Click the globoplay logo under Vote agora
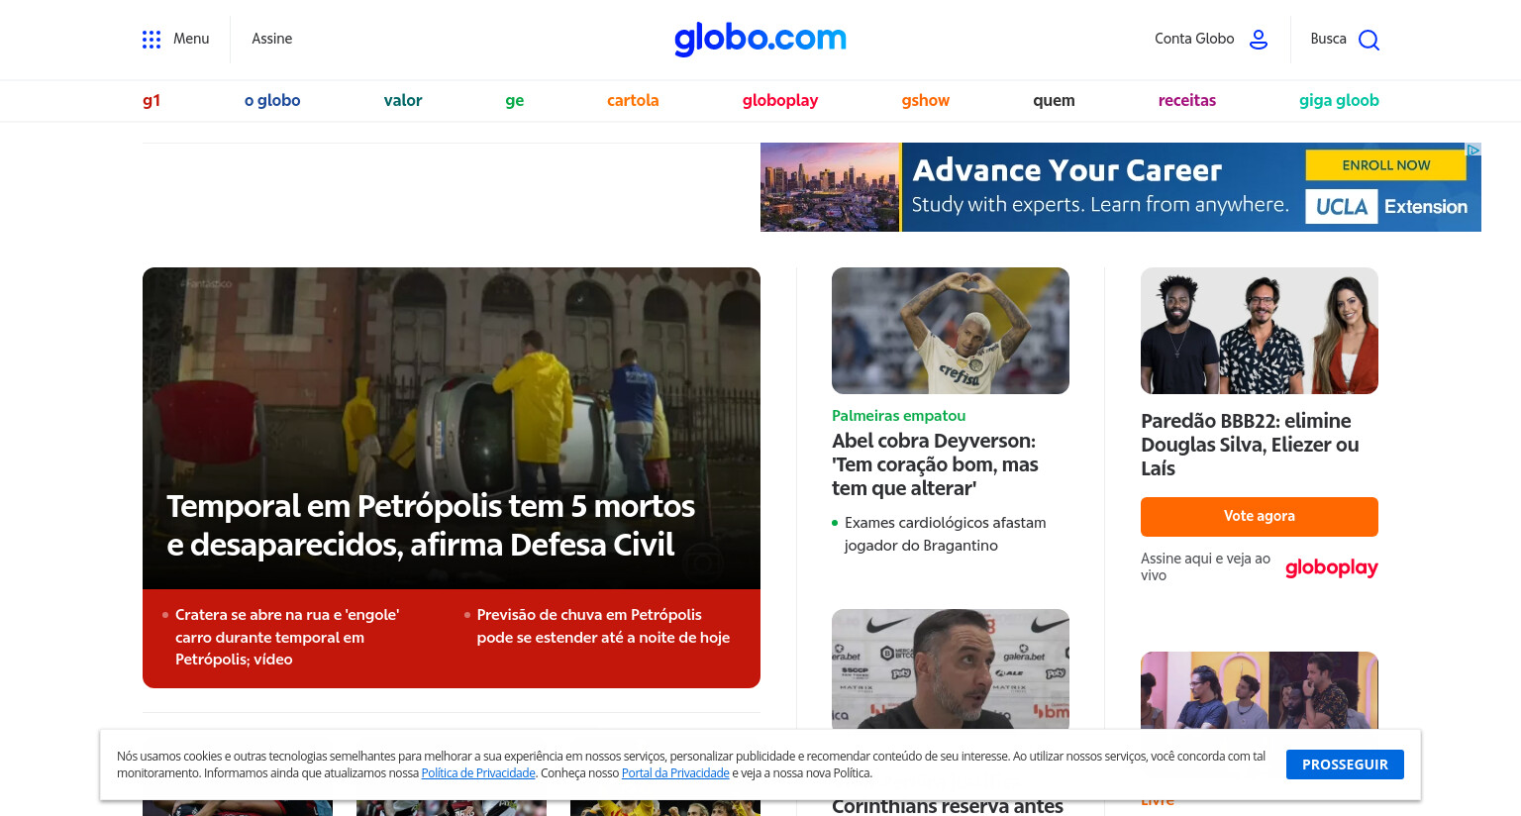Image resolution: width=1521 pixels, height=816 pixels. (1331, 567)
